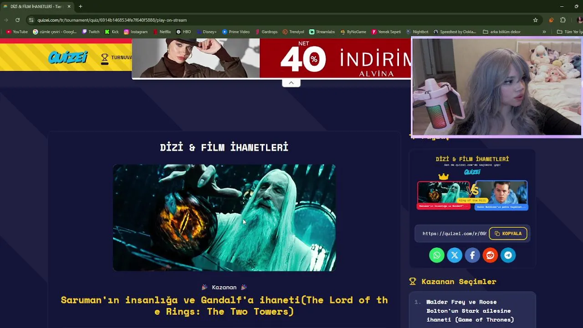This screenshot has height=328, width=583.
Task: Click the Colin Sullivan thumbnail in share card
Action: coord(501,195)
